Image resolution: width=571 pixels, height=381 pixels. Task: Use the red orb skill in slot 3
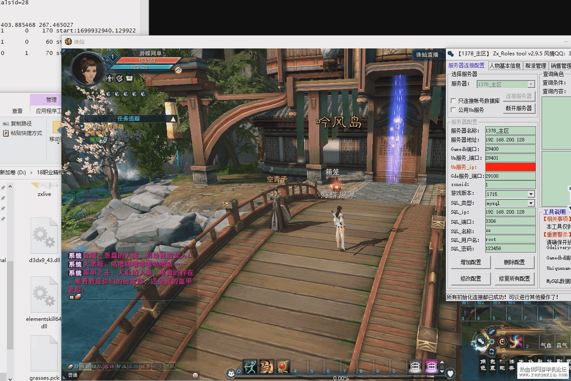(283, 367)
